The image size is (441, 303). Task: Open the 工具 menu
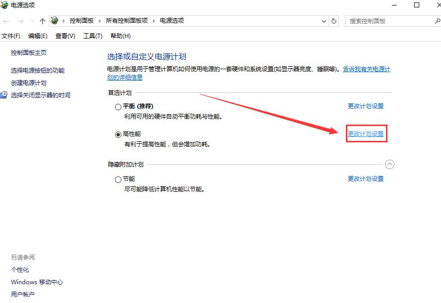click(92, 36)
